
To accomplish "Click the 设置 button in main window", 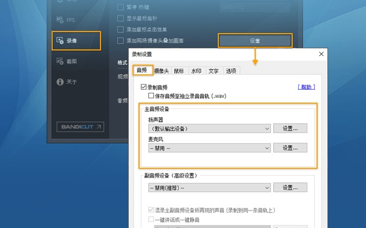I will tap(255, 41).
